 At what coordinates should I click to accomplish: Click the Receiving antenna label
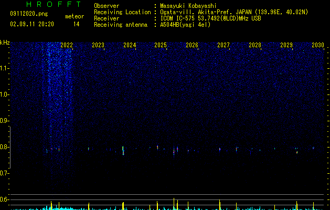[x=121, y=25]
